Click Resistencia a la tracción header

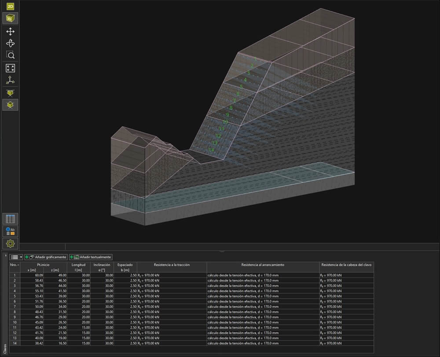coord(172,267)
